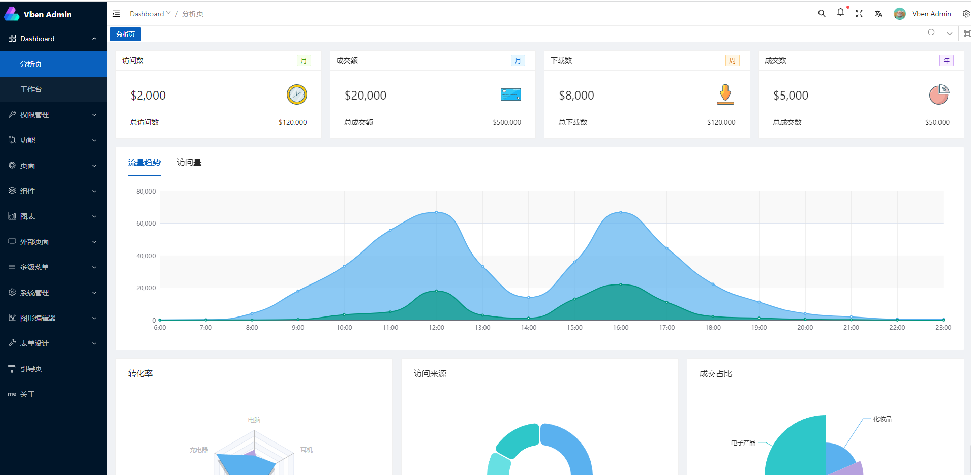Switch to the 流量趋势 tab
This screenshot has height=475, width=971.
coord(144,162)
